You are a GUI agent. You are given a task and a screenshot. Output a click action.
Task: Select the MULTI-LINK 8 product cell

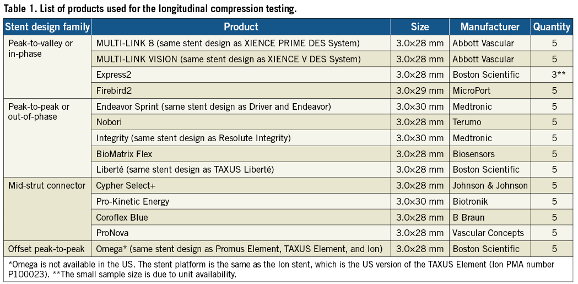tap(228, 43)
